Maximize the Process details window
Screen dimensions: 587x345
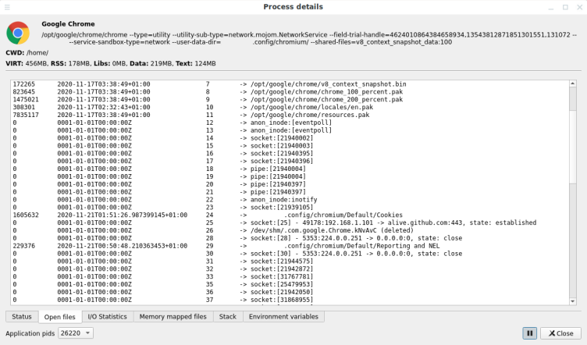tap(564, 6)
